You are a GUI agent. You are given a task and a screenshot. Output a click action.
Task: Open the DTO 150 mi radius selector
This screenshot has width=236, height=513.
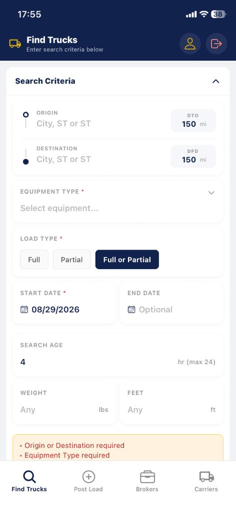coord(193,121)
